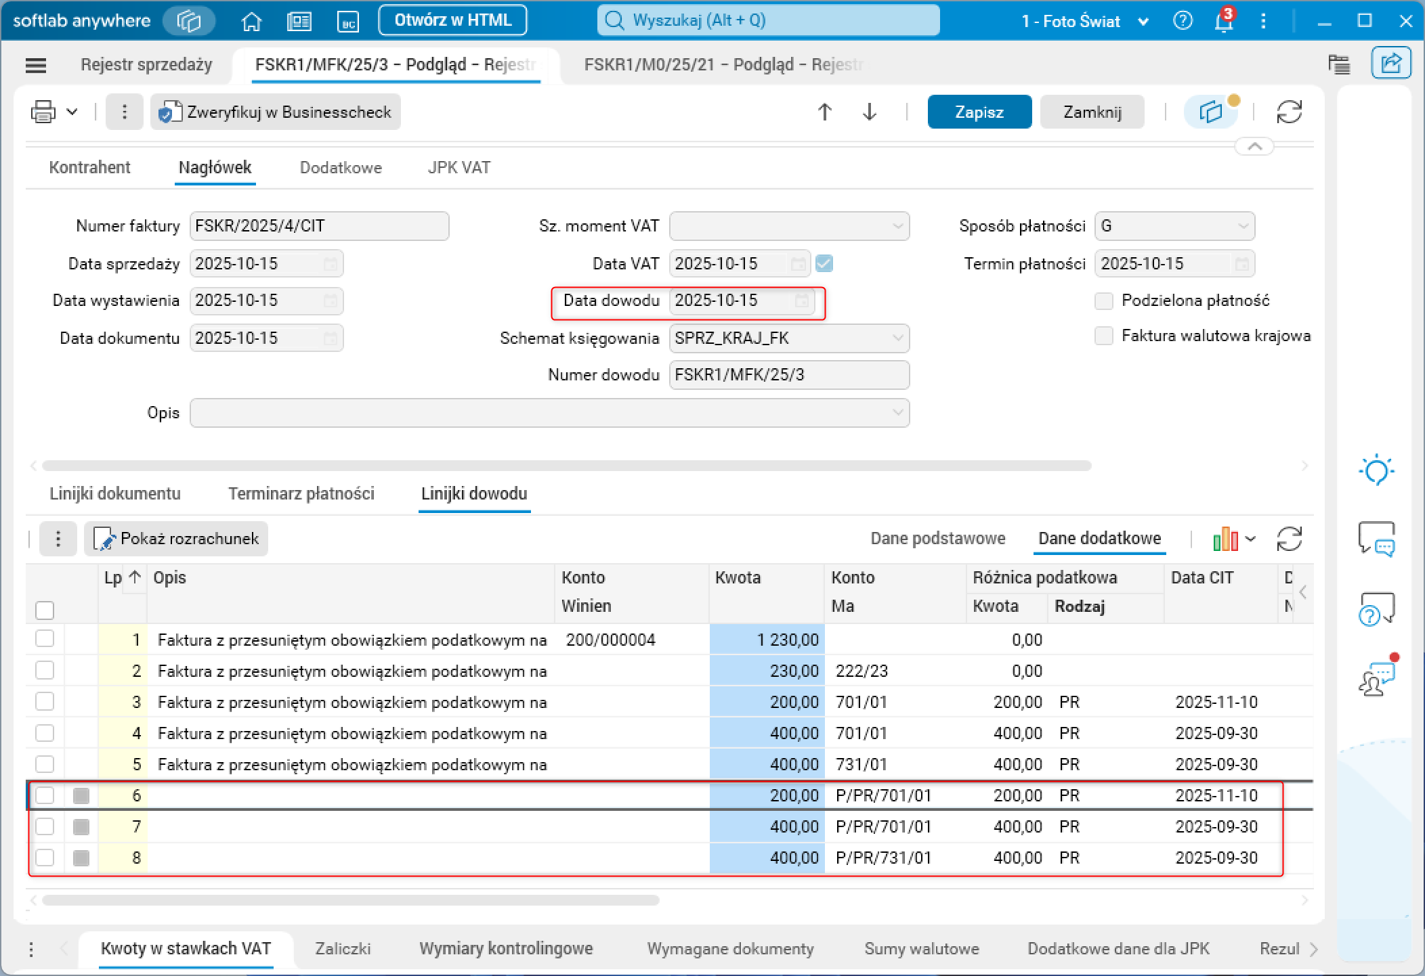Click the home icon in top bar

(251, 21)
